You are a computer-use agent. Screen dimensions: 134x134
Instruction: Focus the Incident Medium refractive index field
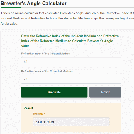coord(71,62)
